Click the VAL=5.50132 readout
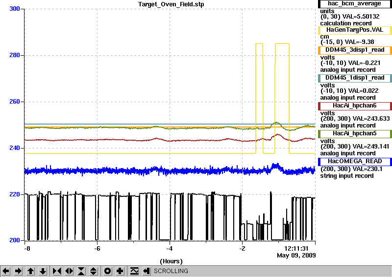Image resolution: width=392 pixels, height=277 pixels. [x=361, y=17]
